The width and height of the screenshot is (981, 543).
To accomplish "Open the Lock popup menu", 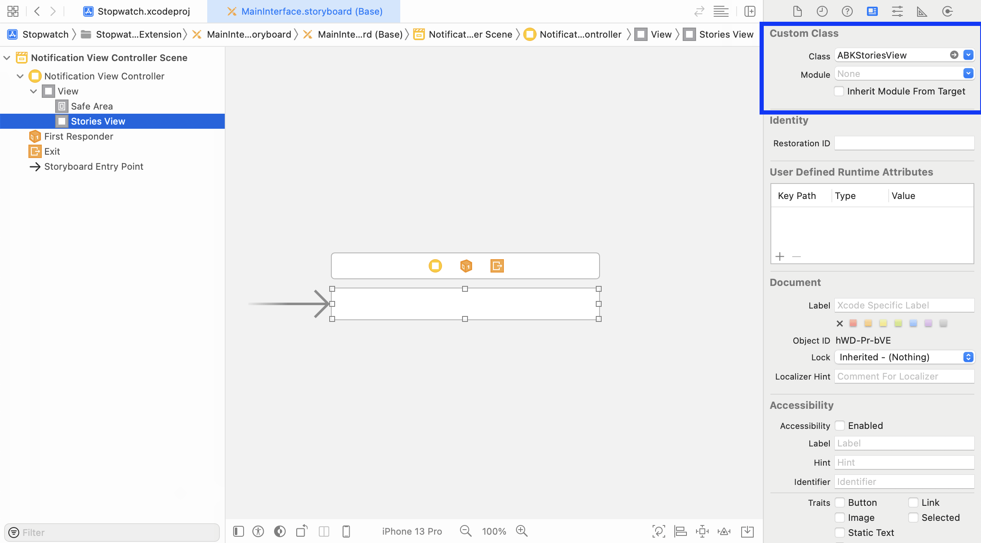I will pos(904,357).
